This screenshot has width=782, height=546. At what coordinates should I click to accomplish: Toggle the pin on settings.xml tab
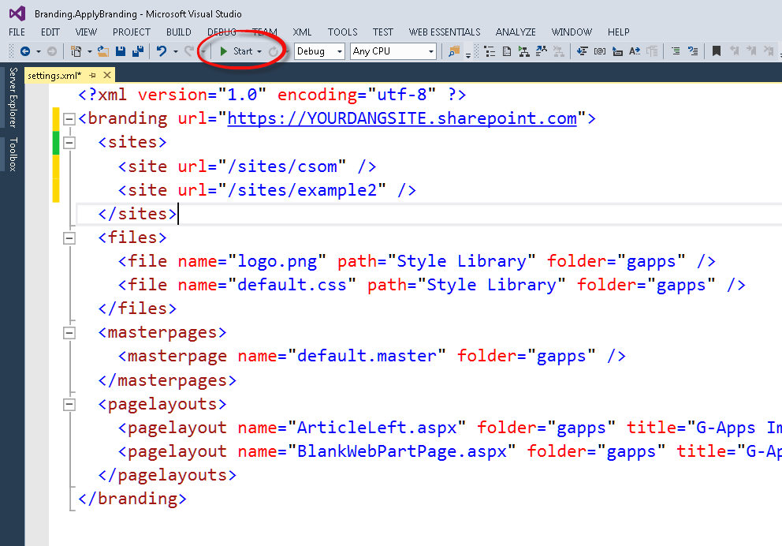tap(92, 76)
